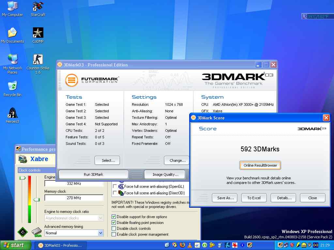The image size is (334, 250).
Task: Click the DDR memory chip icon
Action: pyautogui.click(x=37, y=232)
